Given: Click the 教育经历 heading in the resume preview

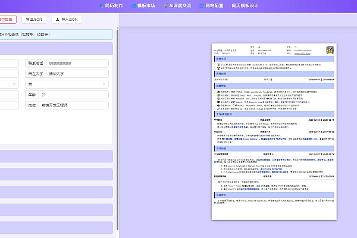Looking at the screenshot, I should click(221, 74).
